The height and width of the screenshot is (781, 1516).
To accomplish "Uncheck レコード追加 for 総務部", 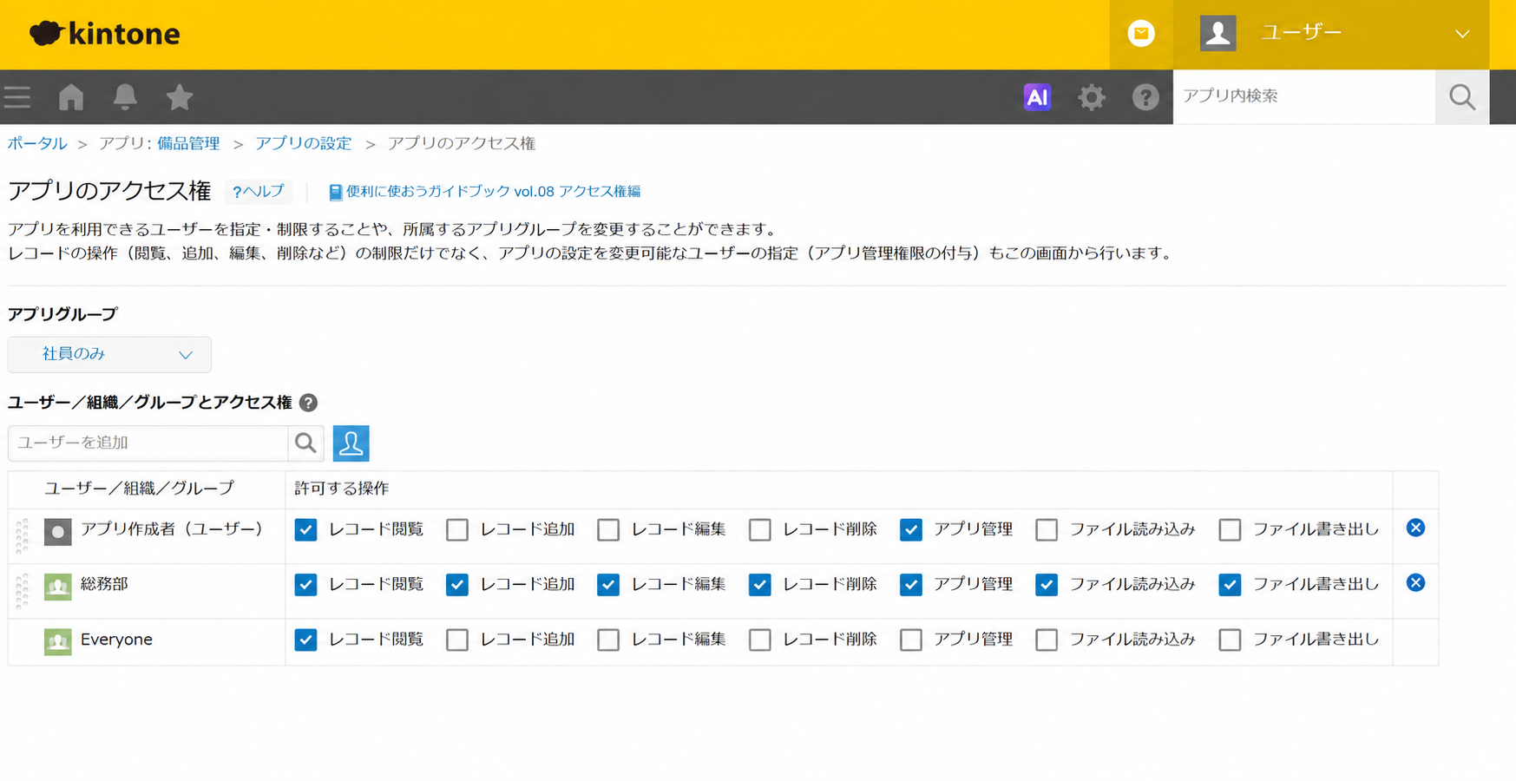I will click(457, 585).
